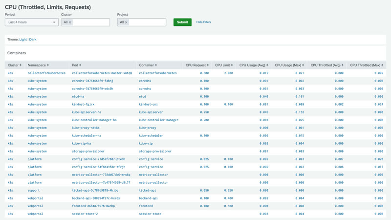Open the etcd container link
Viewport: 391px width, 220px height.
click(142, 96)
